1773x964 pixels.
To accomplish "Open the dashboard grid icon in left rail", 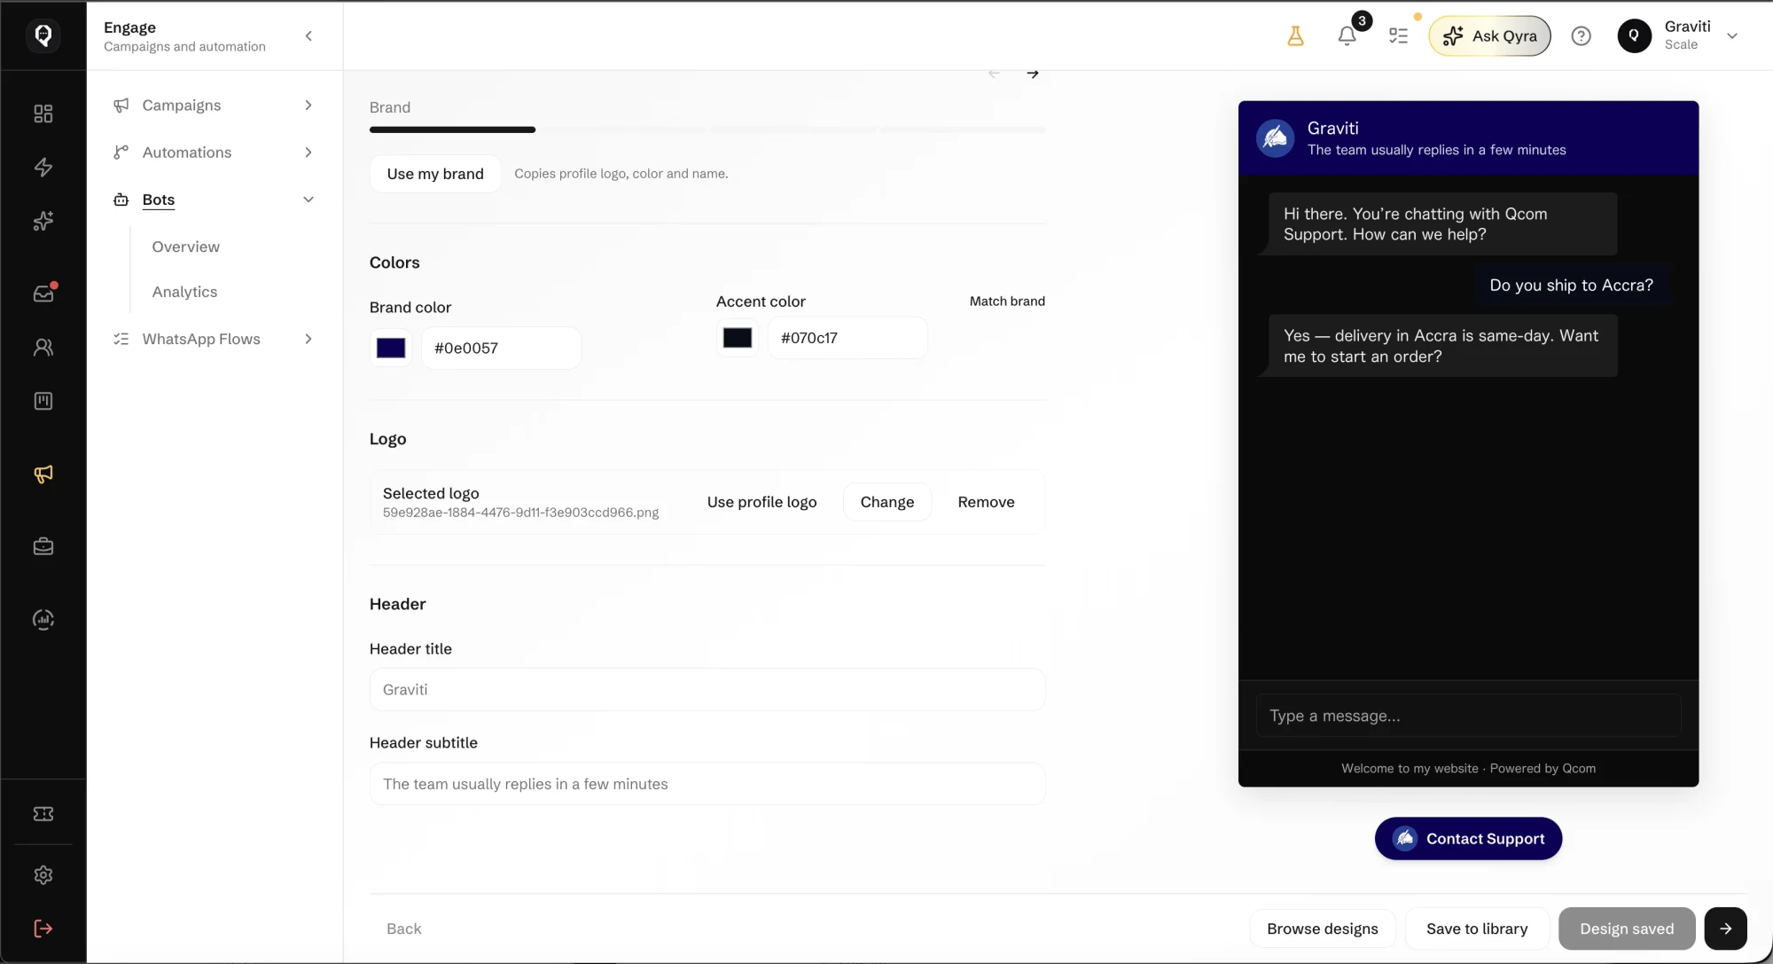I will (43, 114).
